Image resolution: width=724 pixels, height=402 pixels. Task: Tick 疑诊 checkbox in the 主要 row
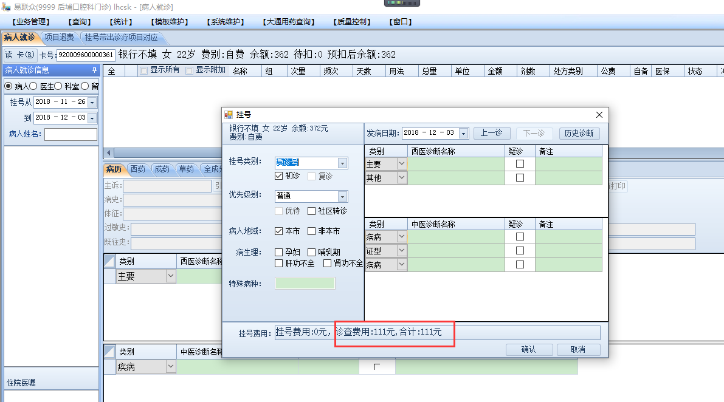[520, 164]
